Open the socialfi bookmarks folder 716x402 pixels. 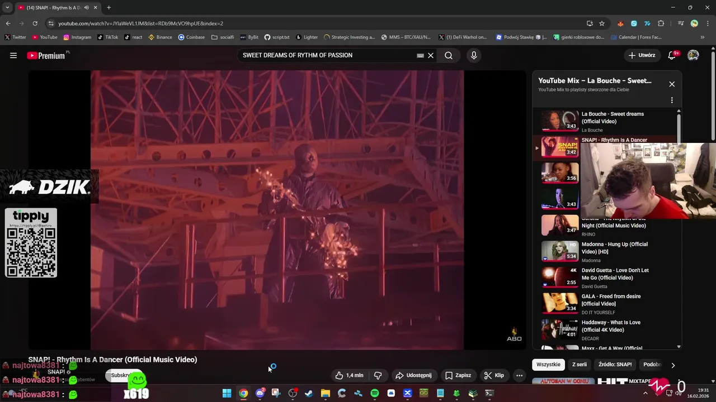pos(223,37)
